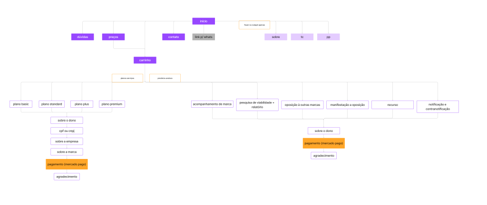487x205 pixels.
Task: Select the cpf ou cnpj step
Action: tap(67, 131)
